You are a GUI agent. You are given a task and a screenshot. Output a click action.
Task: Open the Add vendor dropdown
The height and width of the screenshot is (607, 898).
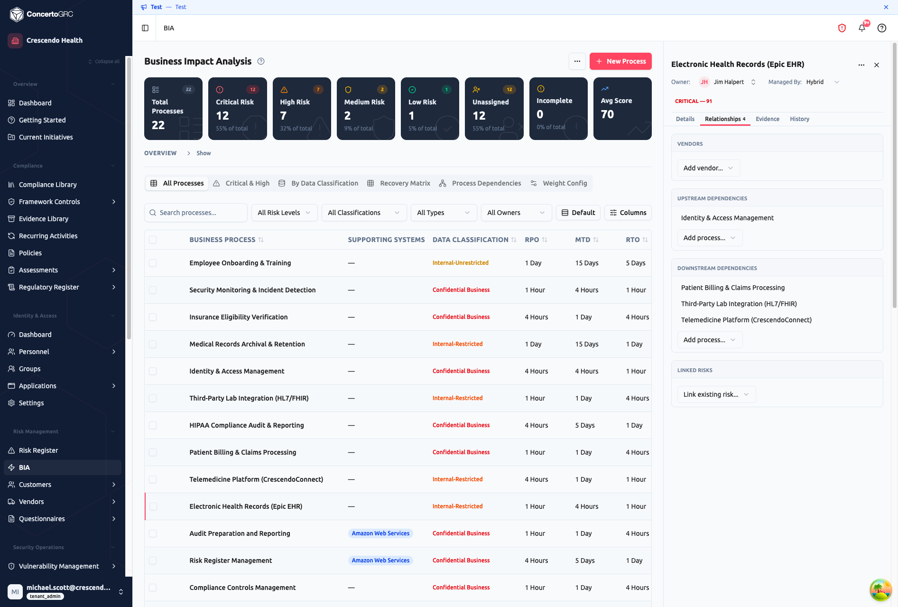pos(708,168)
